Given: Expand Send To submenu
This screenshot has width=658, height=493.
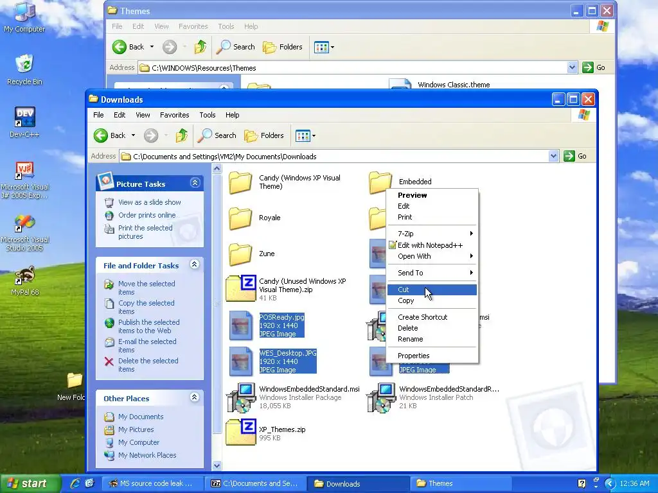Looking at the screenshot, I should (432, 273).
